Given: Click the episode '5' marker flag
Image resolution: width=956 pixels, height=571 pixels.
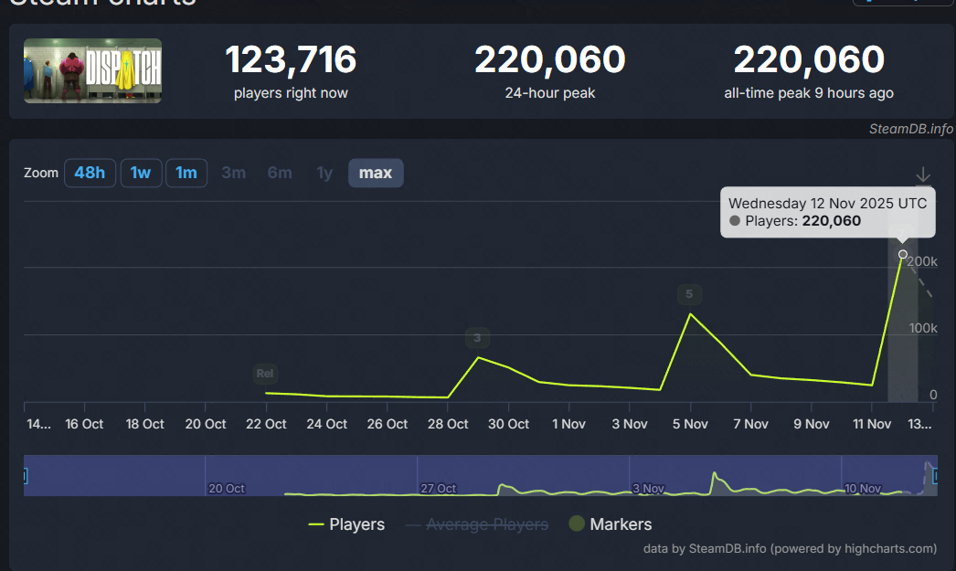Looking at the screenshot, I should tap(690, 294).
